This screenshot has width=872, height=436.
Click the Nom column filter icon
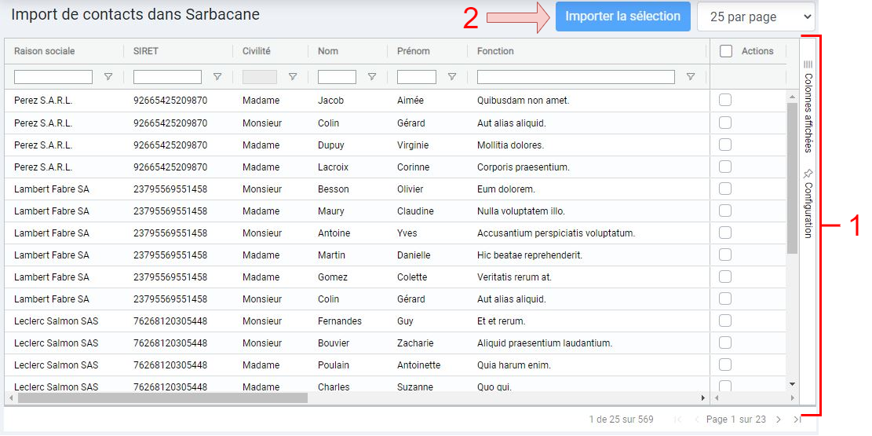coord(372,77)
